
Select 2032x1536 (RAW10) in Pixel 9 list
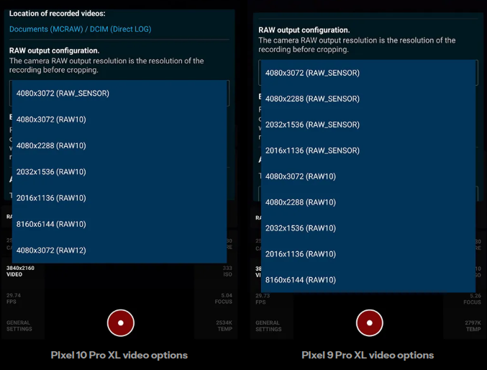coord(368,228)
